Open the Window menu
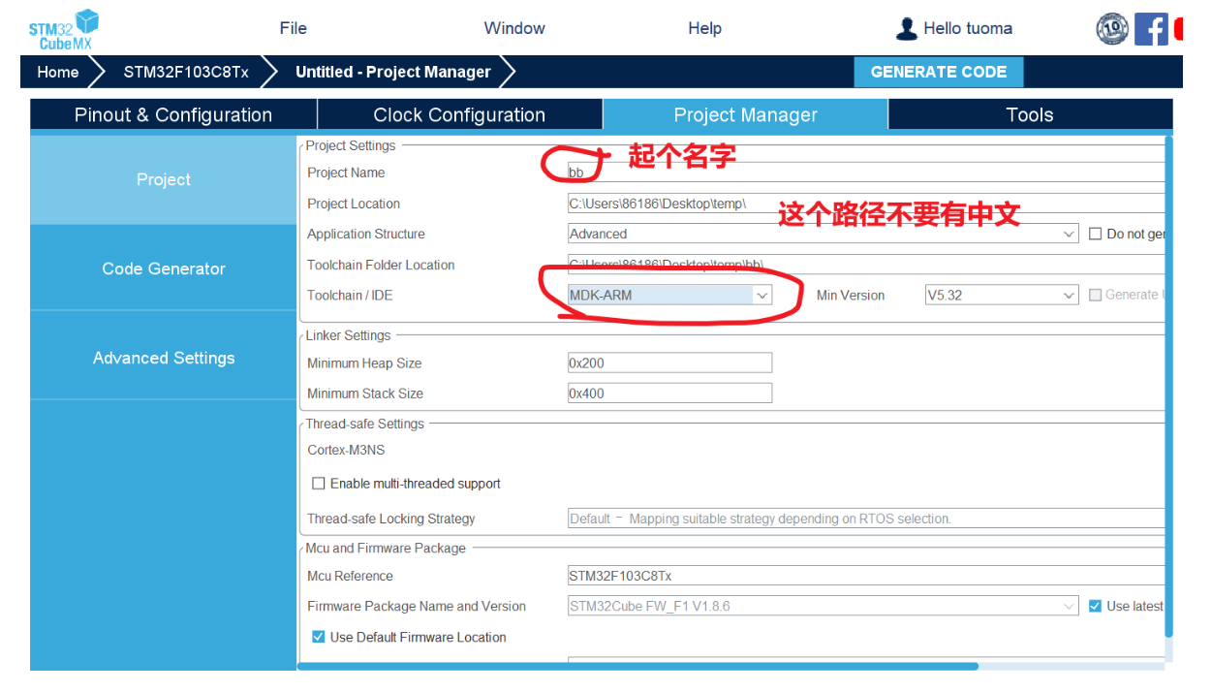The width and height of the screenshot is (1212, 693). (514, 28)
